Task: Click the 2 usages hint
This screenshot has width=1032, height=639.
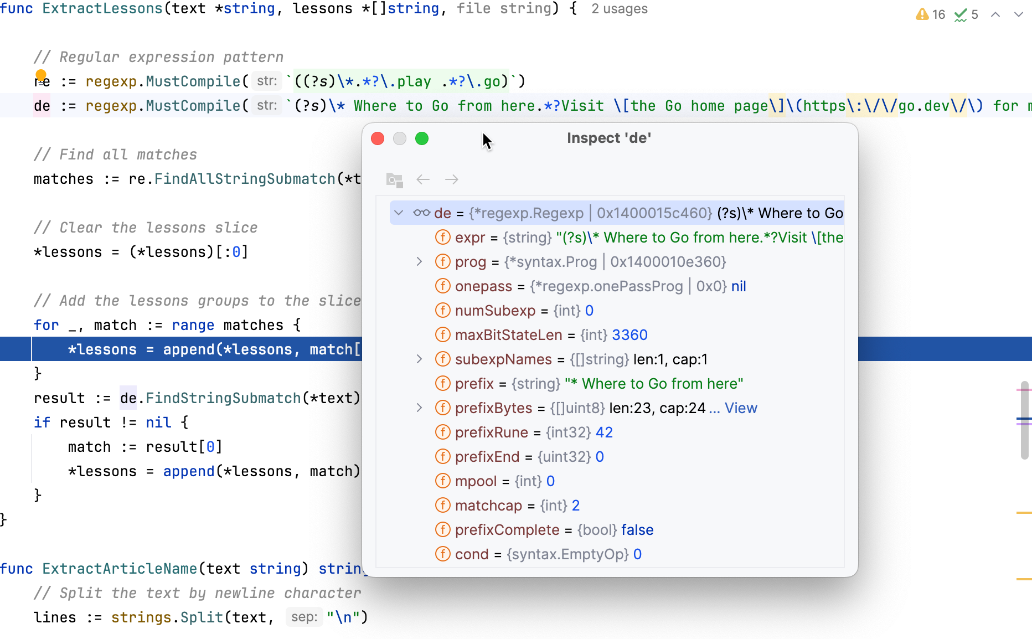Action: click(619, 9)
